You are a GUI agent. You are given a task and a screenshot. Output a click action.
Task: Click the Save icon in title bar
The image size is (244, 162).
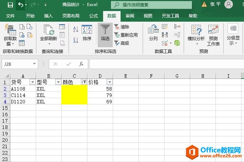tap(10, 5)
